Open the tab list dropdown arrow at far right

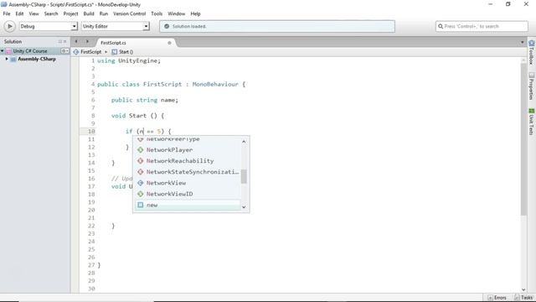(522, 42)
